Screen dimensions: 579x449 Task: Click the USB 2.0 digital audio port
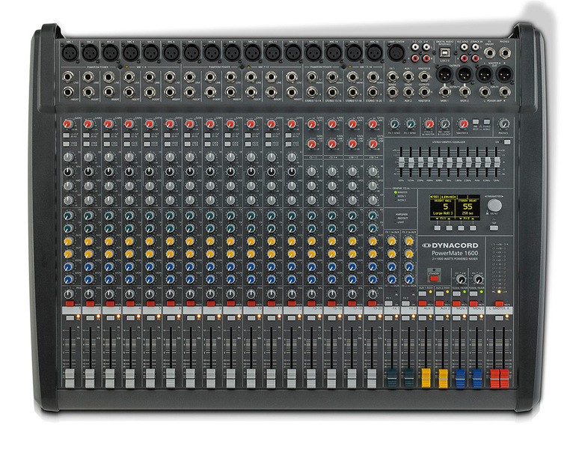click(444, 52)
